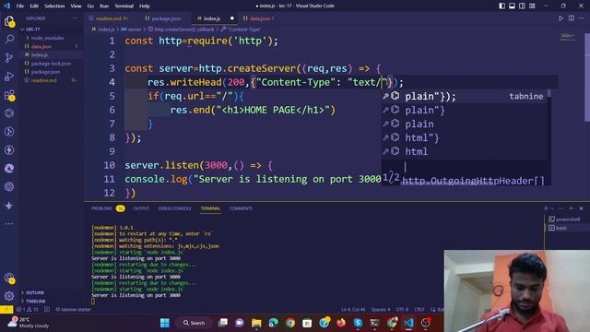Viewport: 590px width, 332px height.
Task: Open the Customize Layout icon
Action: 533,6
